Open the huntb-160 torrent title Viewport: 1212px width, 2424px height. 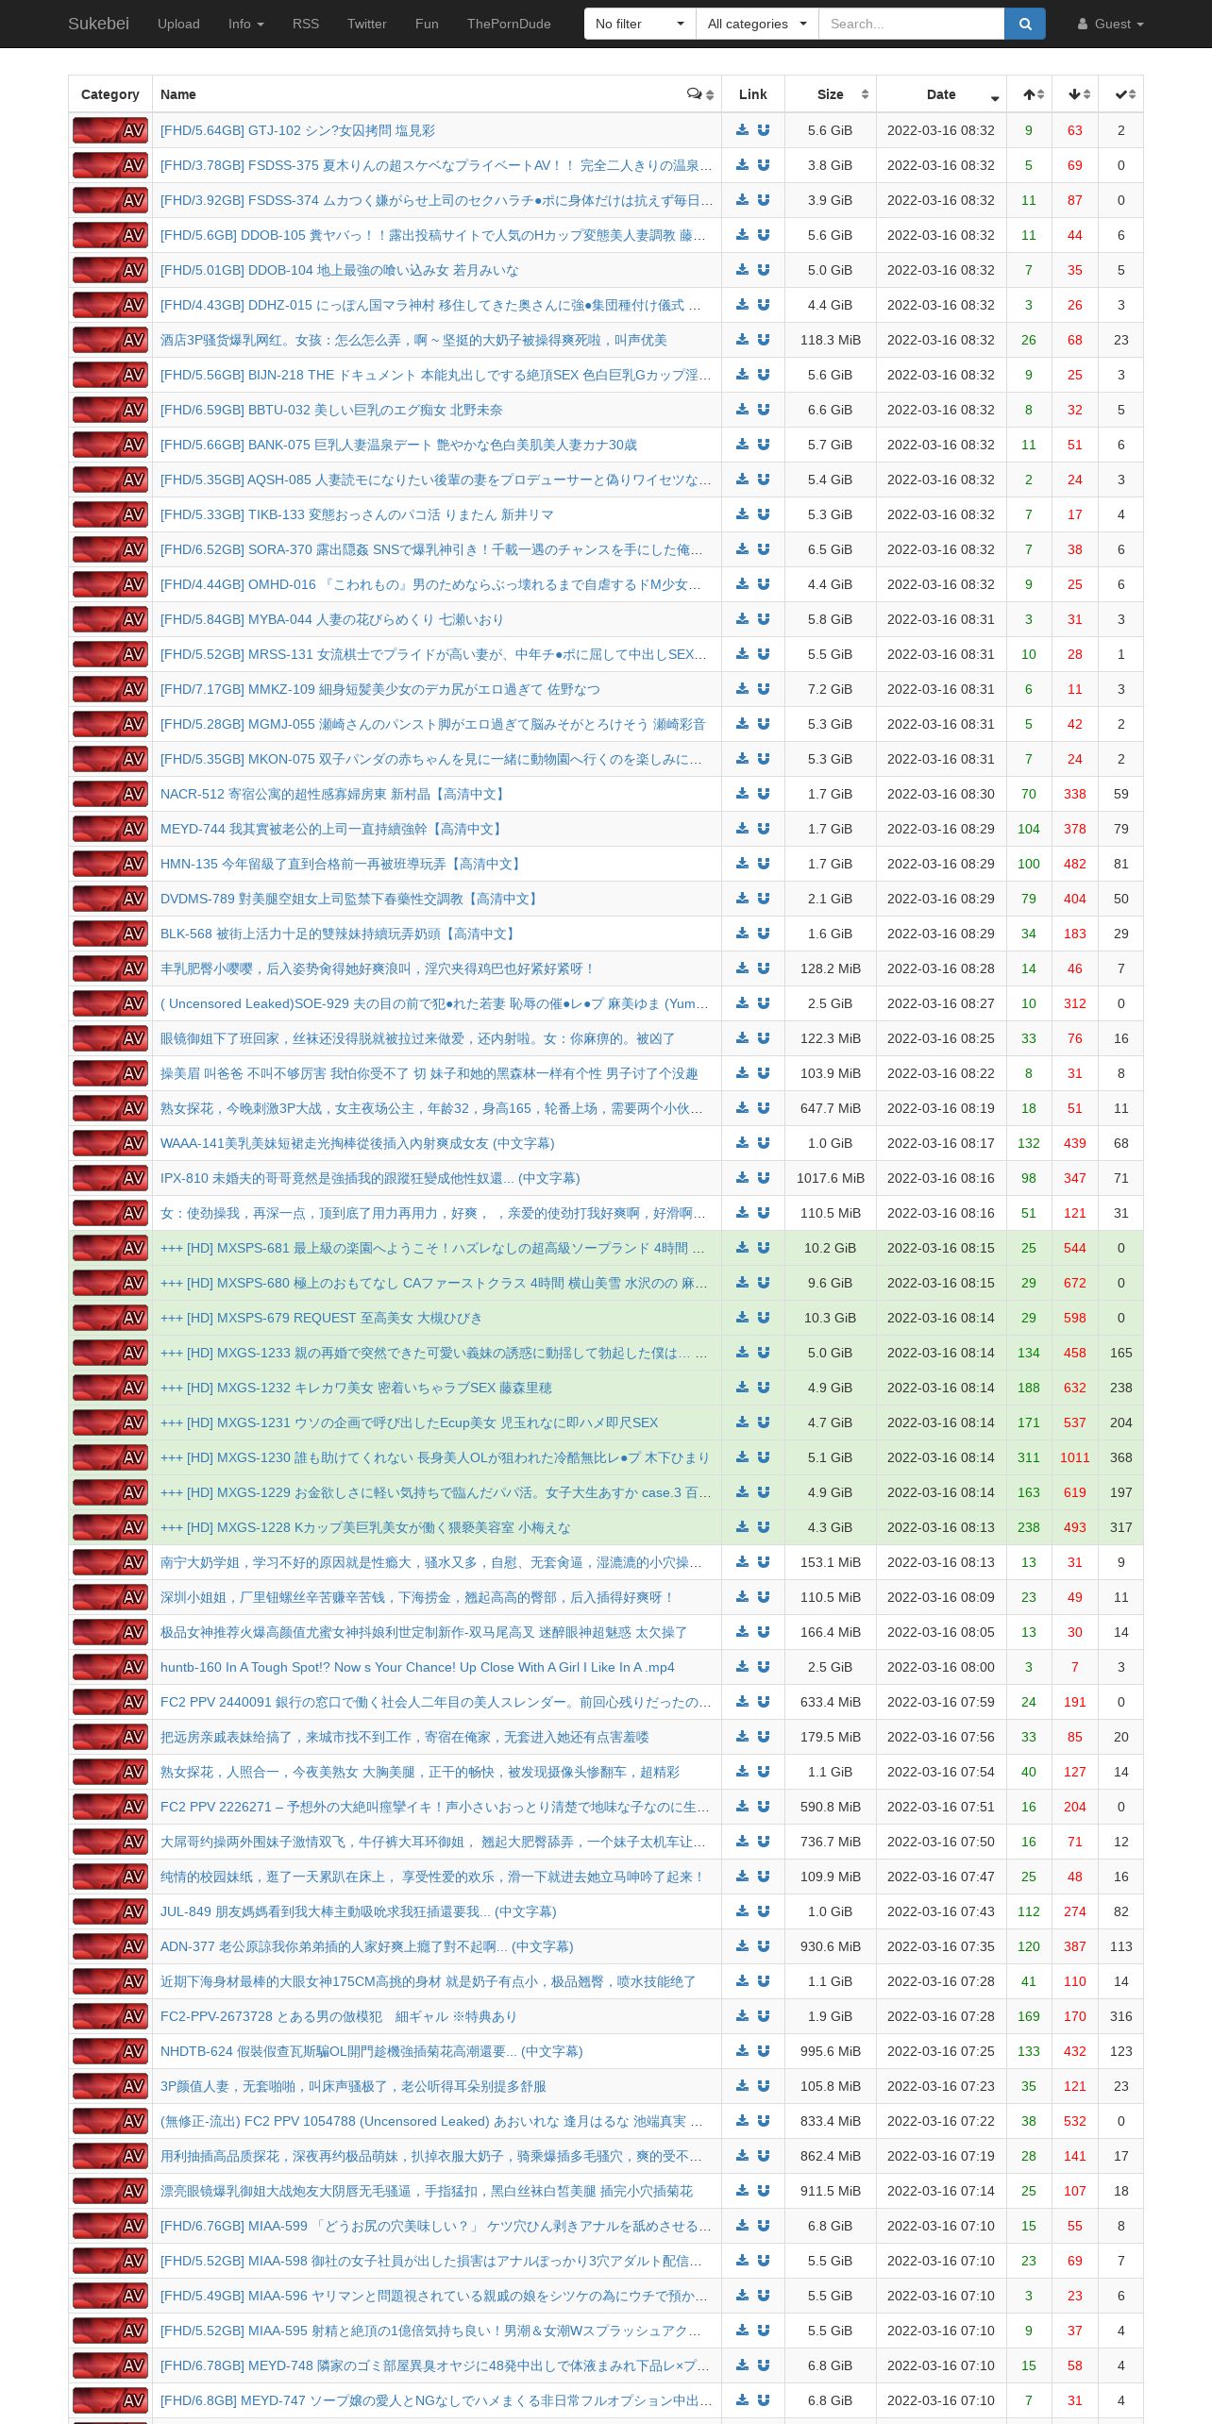[x=417, y=1667]
